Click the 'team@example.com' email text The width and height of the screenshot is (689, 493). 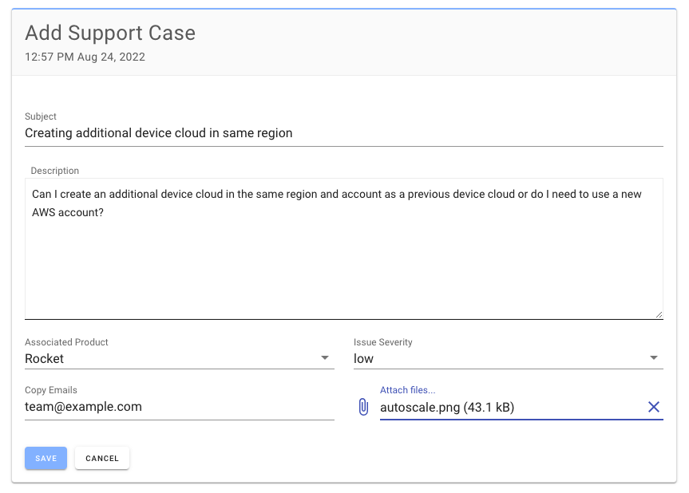coord(82,407)
